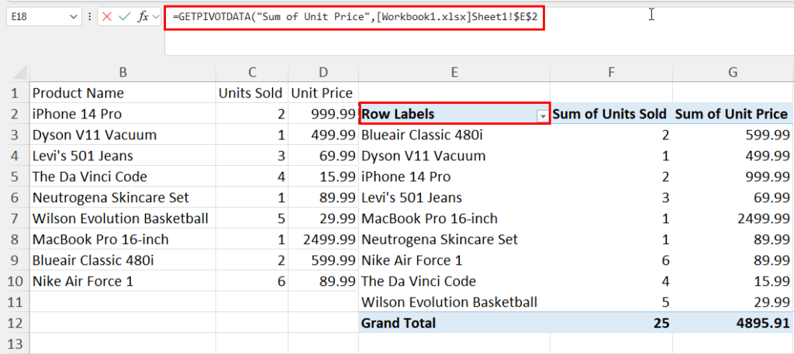The width and height of the screenshot is (794, 354).
Task: Open the Insert Function fx dialog
Action: click(143, 17)
